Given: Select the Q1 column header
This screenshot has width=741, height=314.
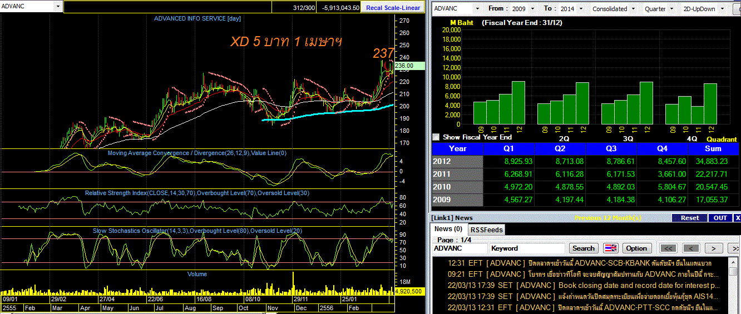Looking at the screenshot, I should pyautogui.click(x=508, y=148).
